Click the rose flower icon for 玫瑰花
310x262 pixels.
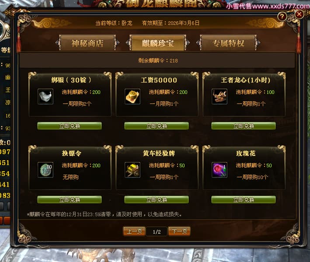pyautogui.click(x=219, y=170)
